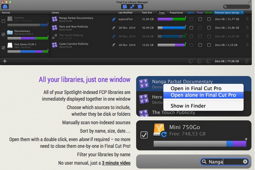The width and height of the screenshot is (255, 170).
Task: Tick Proxy checkbox for Nanga Parbat Documentary
Action: point(200,19)
